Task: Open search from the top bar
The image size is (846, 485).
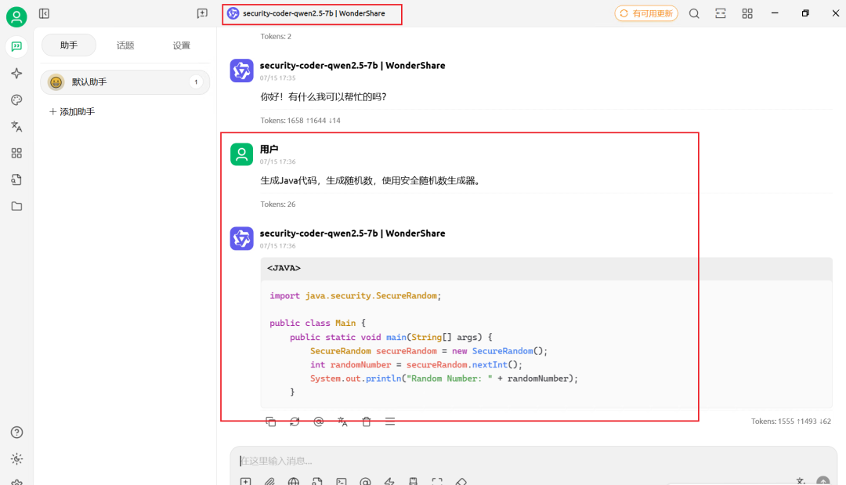Action: pos(694,13)
